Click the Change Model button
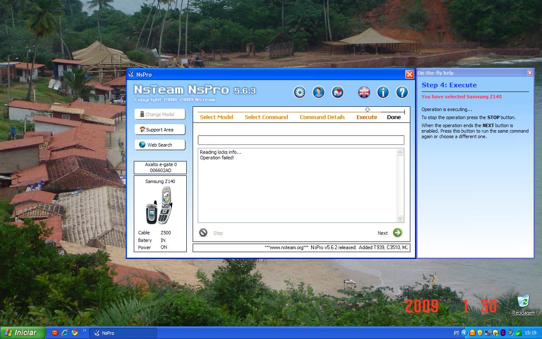The image size is (542, 339). 160,114
